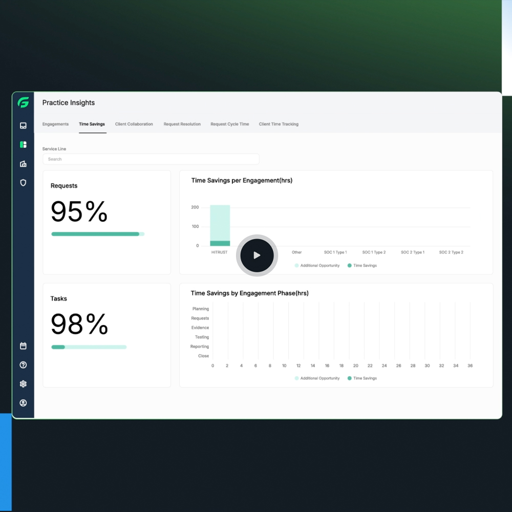512x512 pixels.
Task: Click the Practice Insights heading
Action: click(x=69, y=102)
